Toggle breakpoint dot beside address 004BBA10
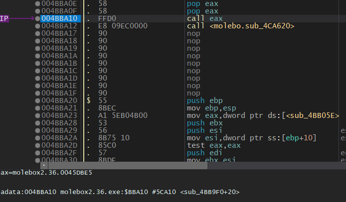 tap(37, 18)
